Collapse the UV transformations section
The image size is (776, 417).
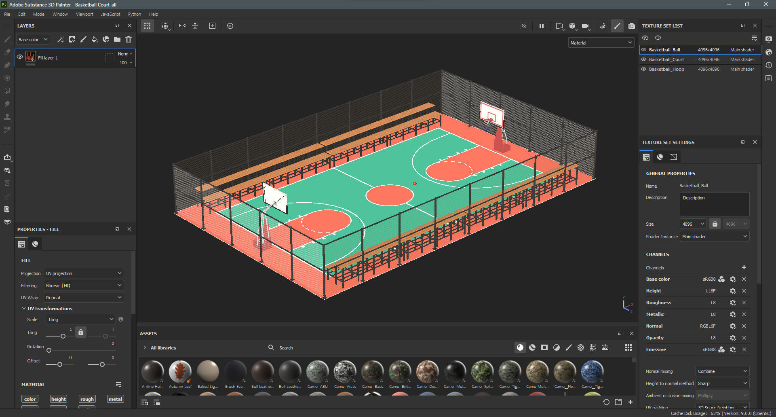[24, 308]
